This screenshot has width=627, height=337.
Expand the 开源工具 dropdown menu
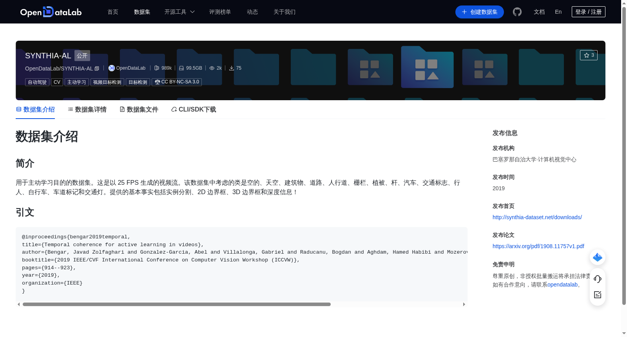(x=179, y=12)
